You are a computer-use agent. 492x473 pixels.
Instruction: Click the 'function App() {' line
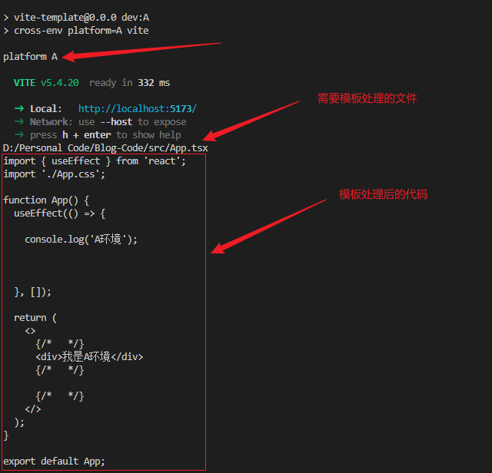[52, 200]
